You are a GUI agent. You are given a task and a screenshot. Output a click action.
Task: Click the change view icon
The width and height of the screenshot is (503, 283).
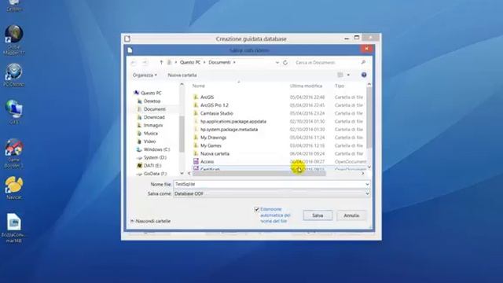(340, 75)
